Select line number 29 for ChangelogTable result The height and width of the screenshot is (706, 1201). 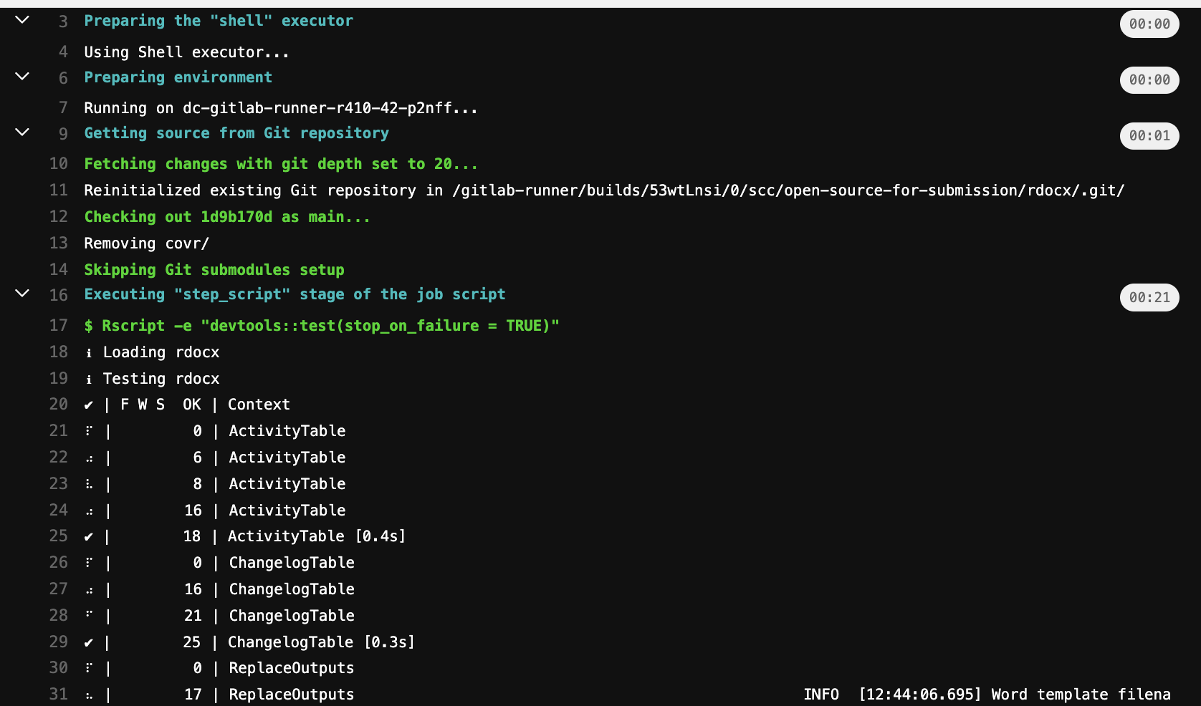coord(59,642)
